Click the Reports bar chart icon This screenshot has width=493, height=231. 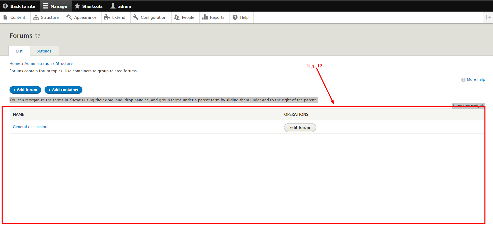click(x=205, y=17)
